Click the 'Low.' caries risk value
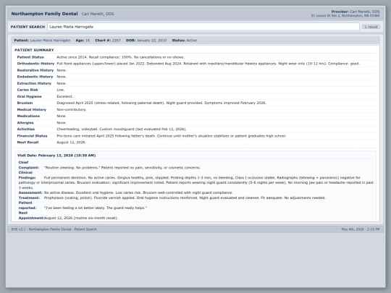This screenshot has height=293, width=391. pos(61,90)
